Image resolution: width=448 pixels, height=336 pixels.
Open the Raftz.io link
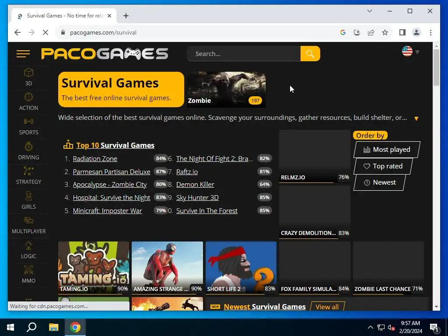click(187, 171)
